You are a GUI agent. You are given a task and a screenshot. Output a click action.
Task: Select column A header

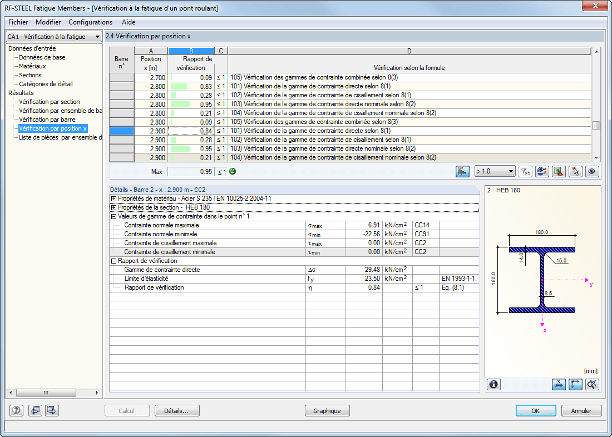(151, 51)
